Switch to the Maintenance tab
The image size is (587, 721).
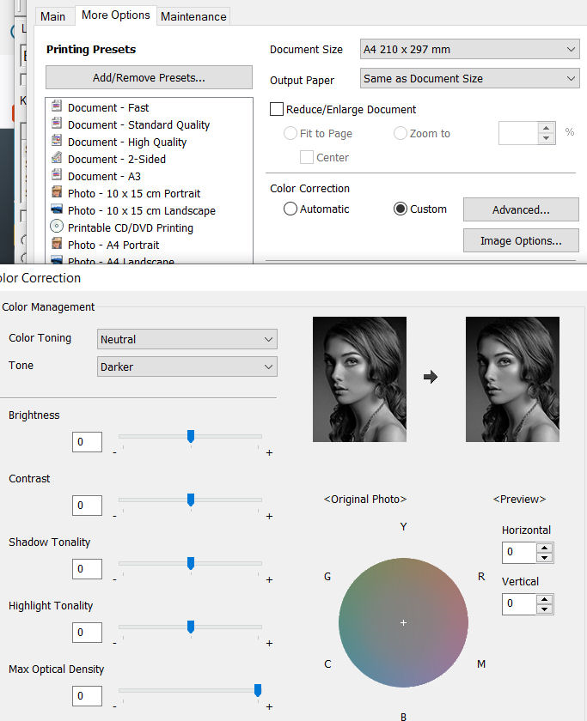(193, 16)
